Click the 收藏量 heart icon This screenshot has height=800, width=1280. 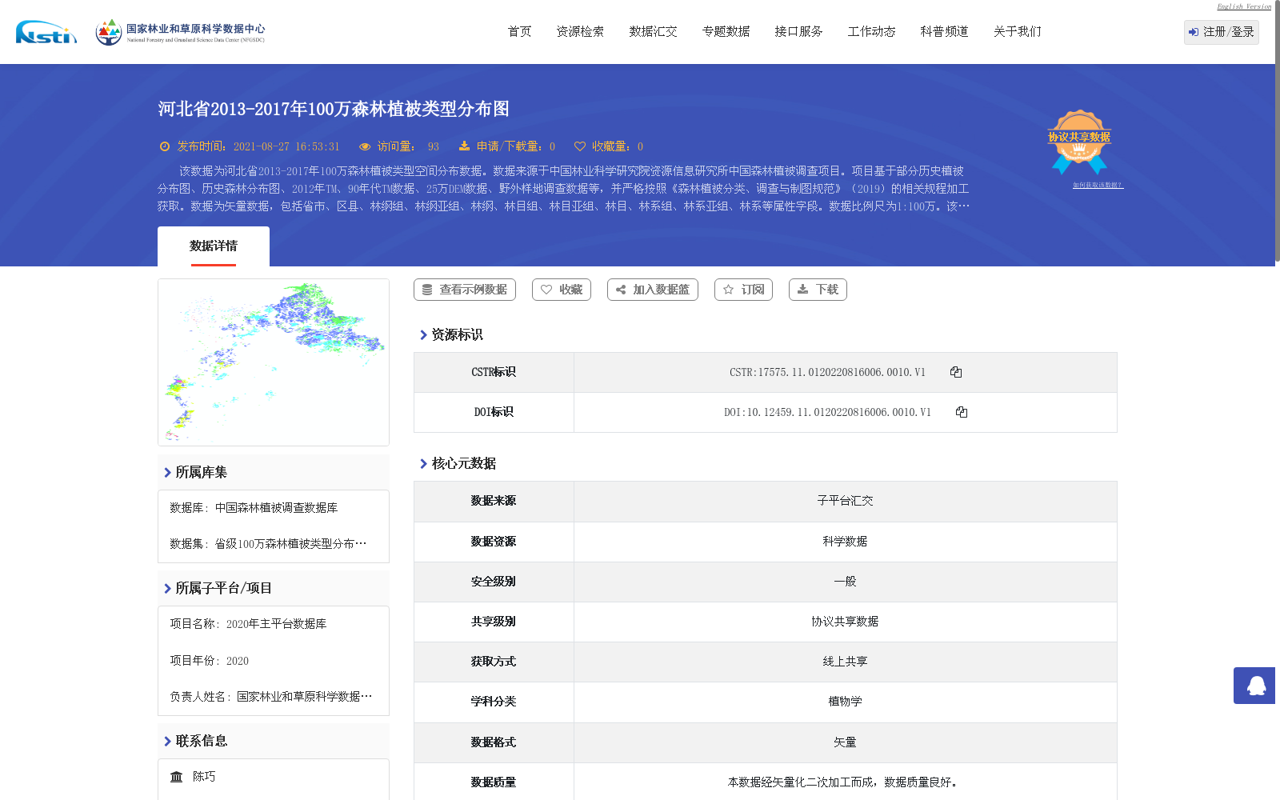click(x=580, y=146)
